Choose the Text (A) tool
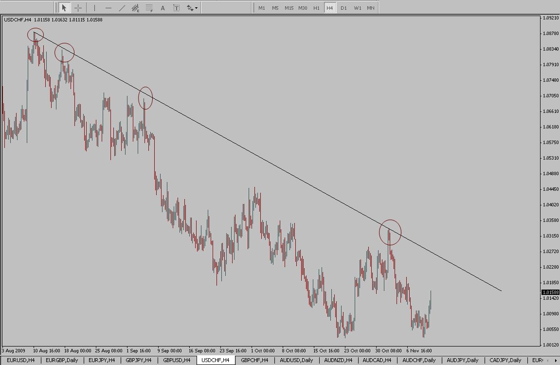 (x=163, y=8)
